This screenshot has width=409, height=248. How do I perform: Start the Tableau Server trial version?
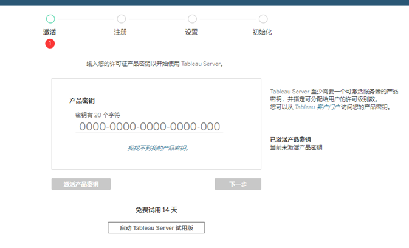pyautogui.click(x=156, y=228)
